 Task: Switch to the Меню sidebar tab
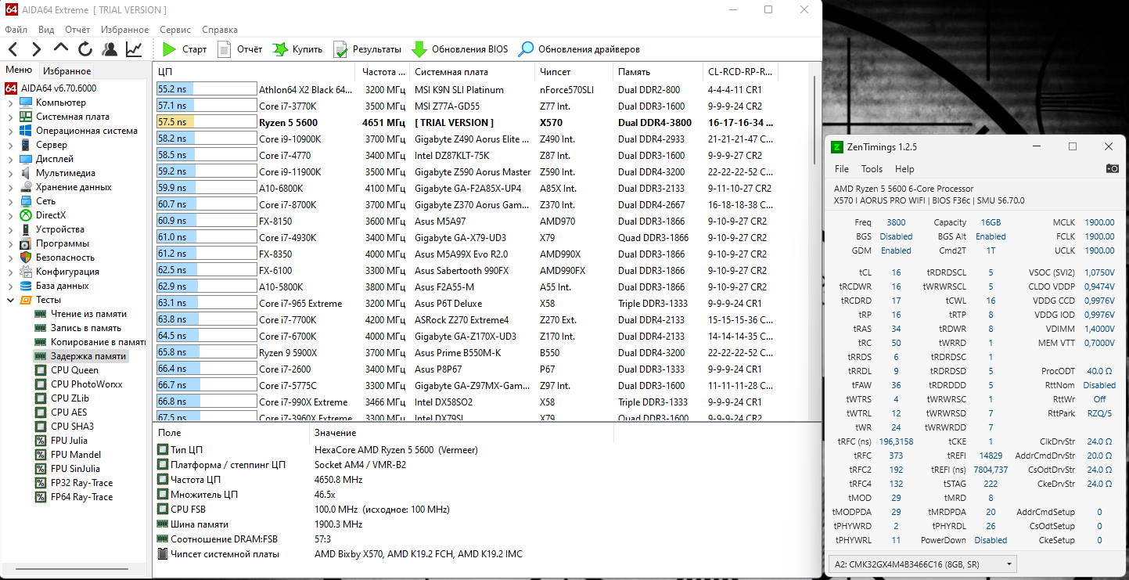coord(19,70)
